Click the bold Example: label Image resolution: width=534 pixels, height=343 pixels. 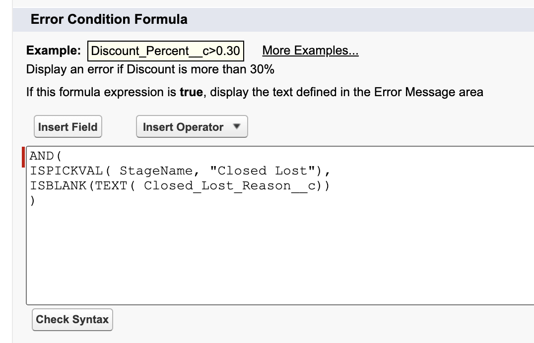(x=54, y=51)
